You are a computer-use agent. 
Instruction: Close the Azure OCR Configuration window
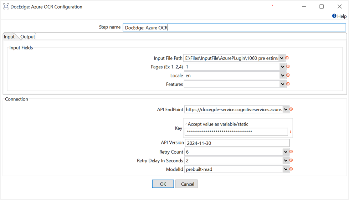[339, 6]
